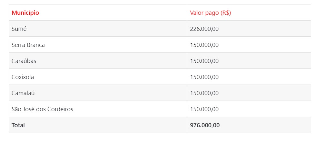Click São José dos Cordeiros cell
This screenshot has height=143, width=315.
point(98,109)
